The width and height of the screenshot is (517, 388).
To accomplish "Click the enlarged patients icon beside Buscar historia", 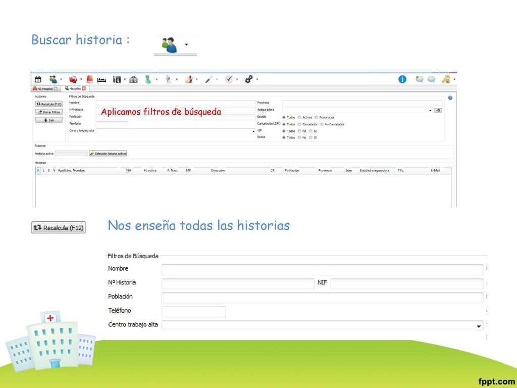I will point(169,45).
